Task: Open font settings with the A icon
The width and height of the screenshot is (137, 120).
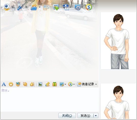Action: (4, 84)
